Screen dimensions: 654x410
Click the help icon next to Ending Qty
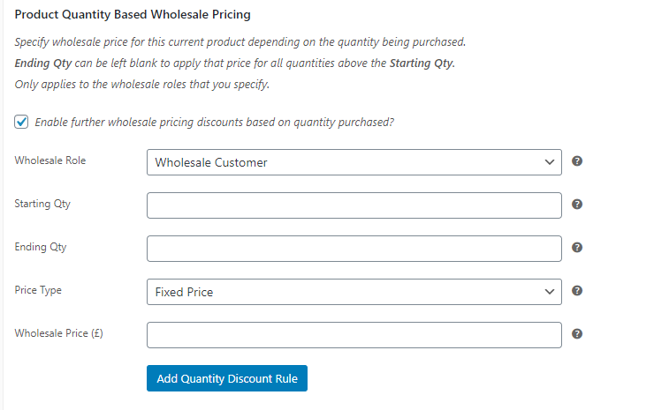pos(577,248)
